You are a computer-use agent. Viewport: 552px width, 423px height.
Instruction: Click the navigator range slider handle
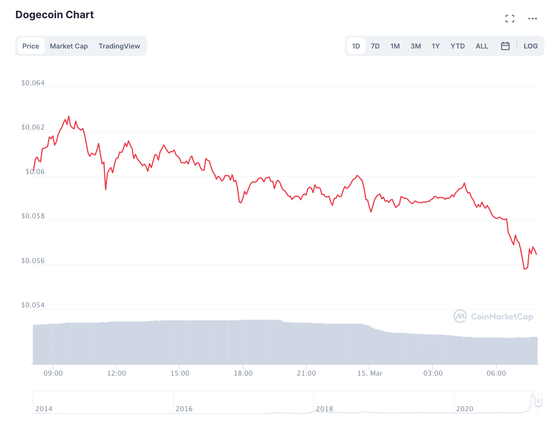538,401
